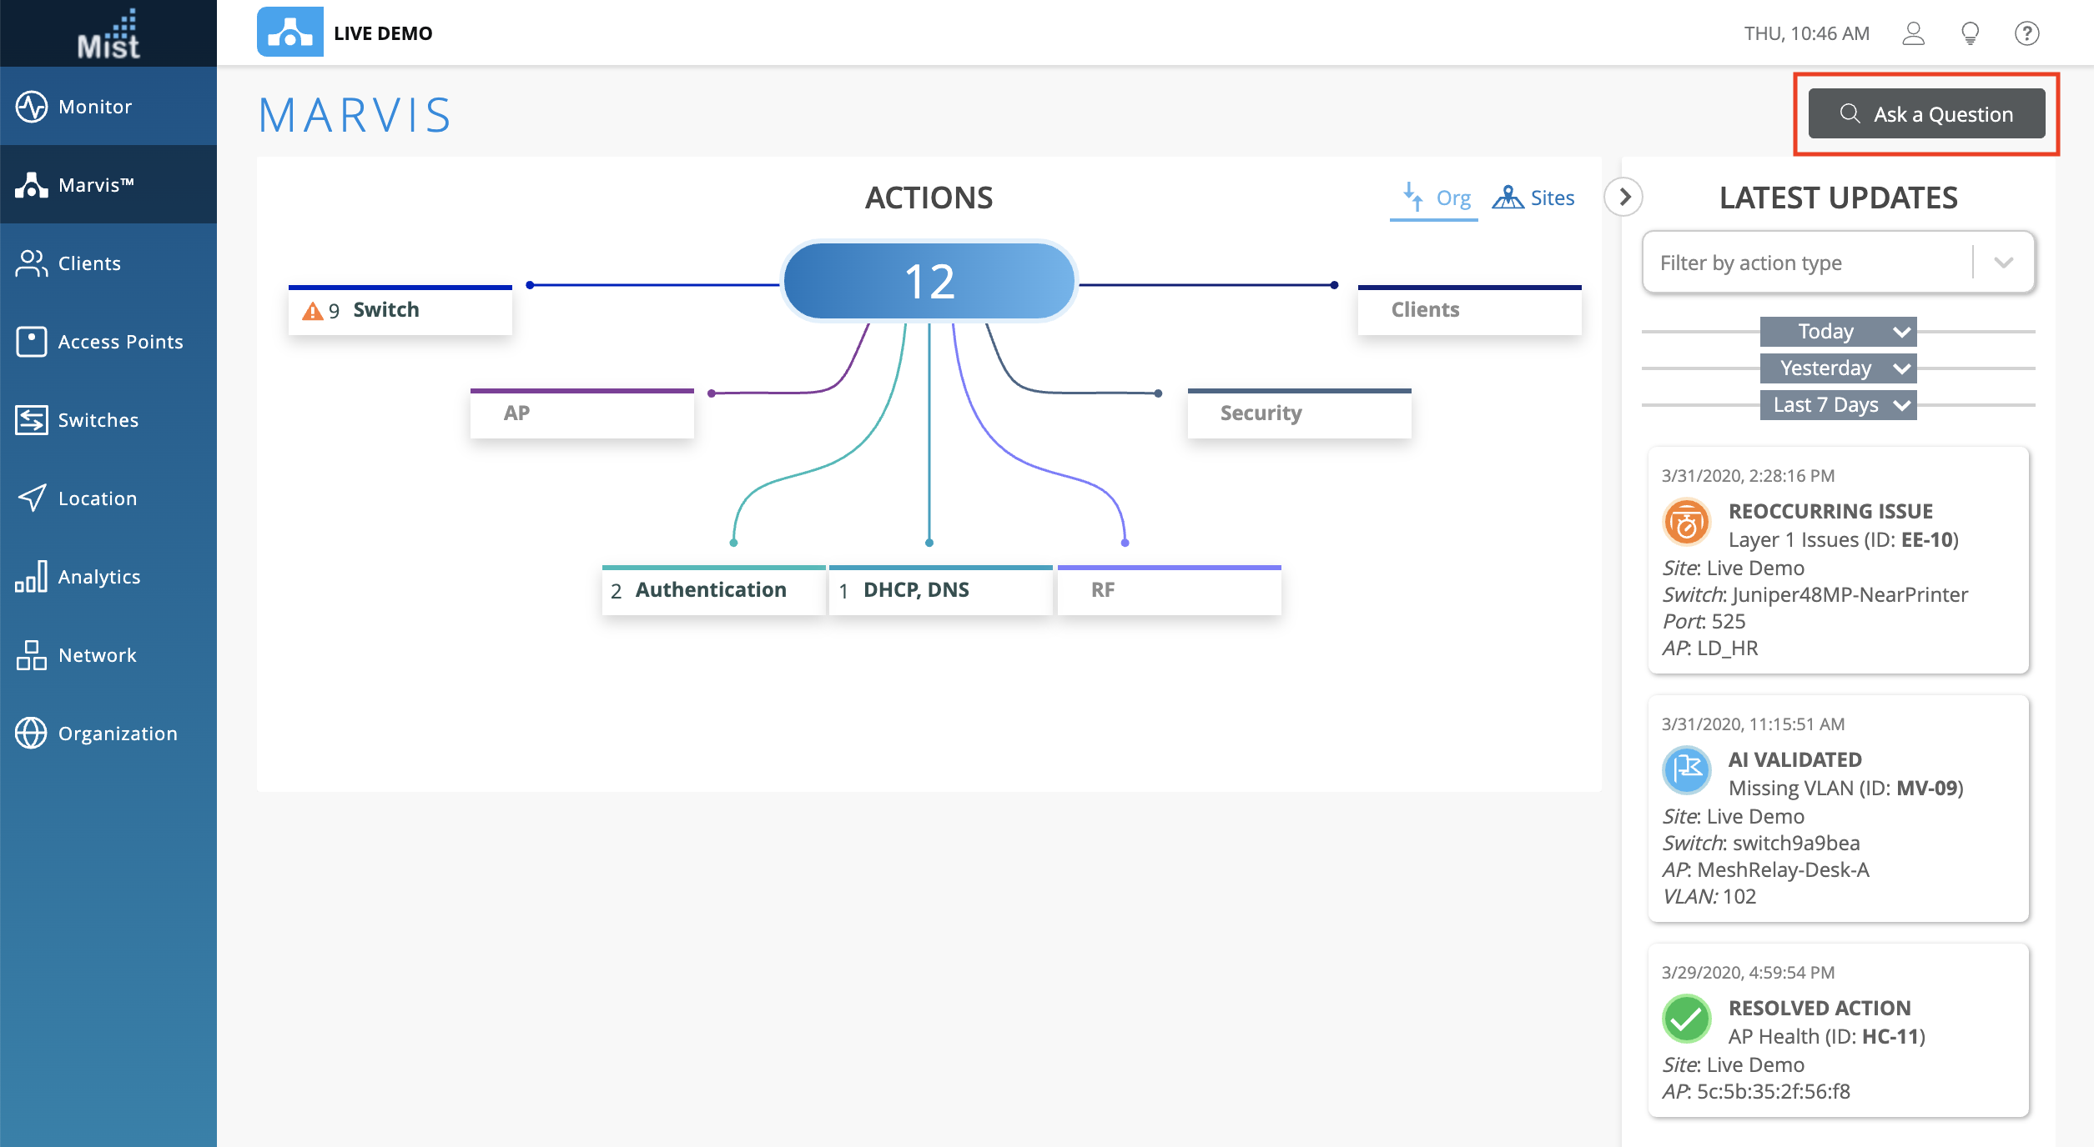The image size is (2094, 1147).
Task: Open Switches in the sidebar menu
Action: pyautogui.click(x=98, y=420)
